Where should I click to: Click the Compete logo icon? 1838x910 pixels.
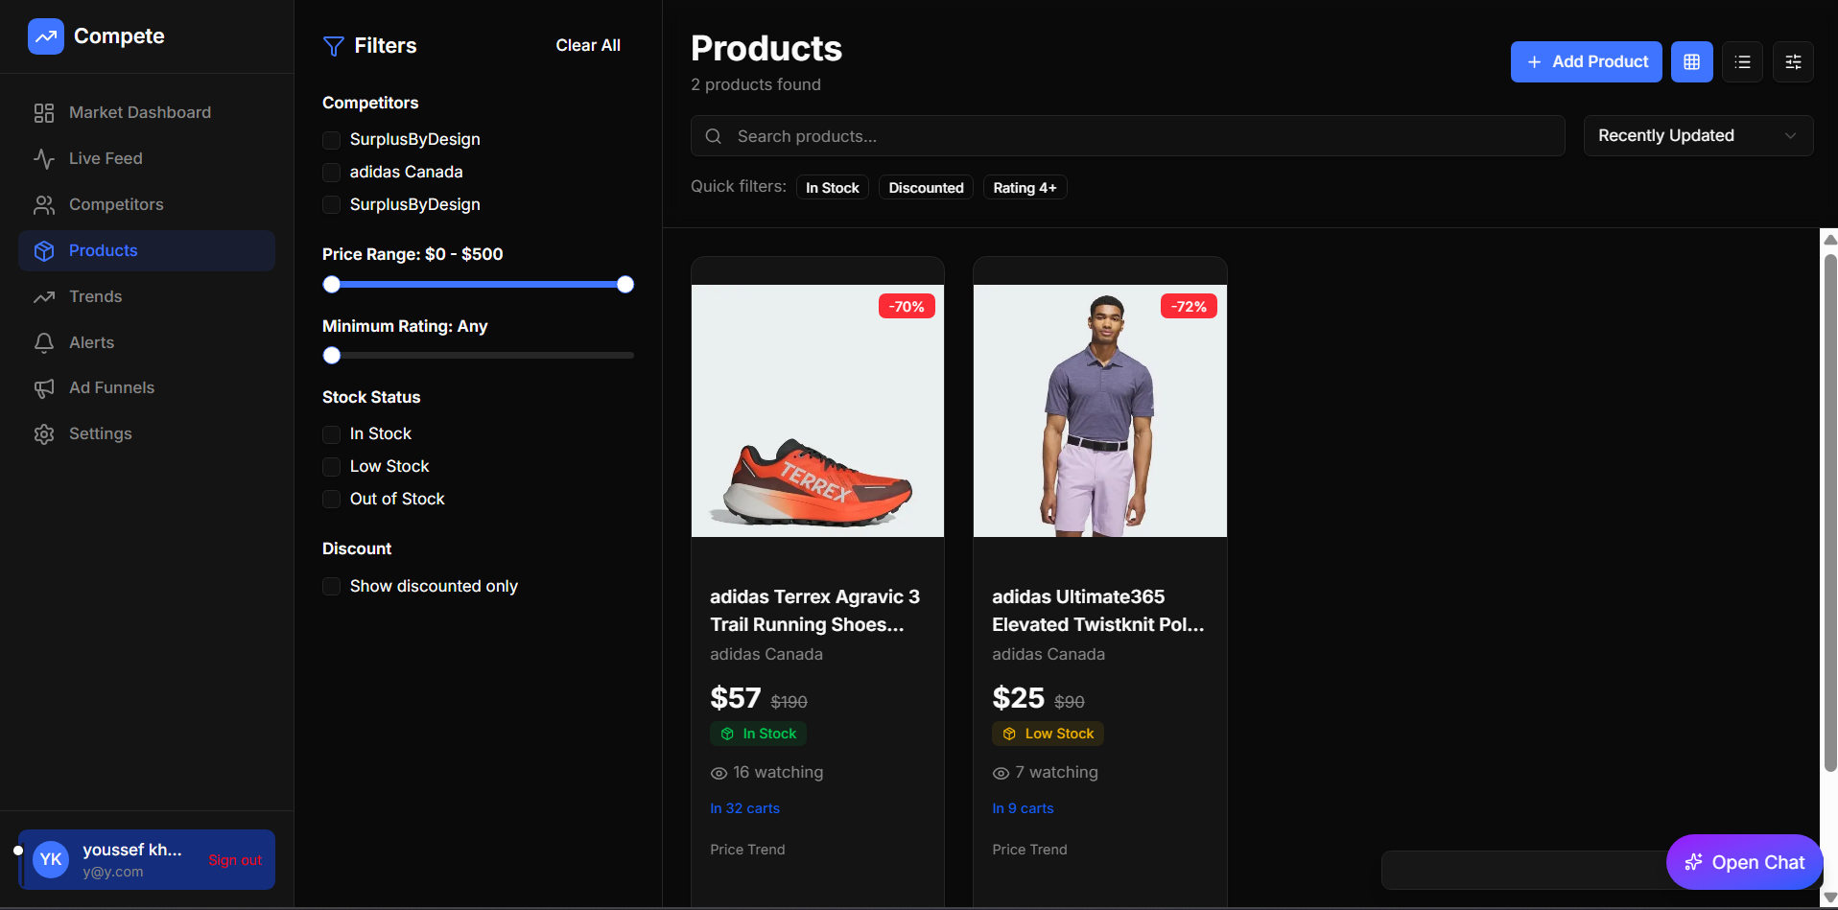(45, 36)
